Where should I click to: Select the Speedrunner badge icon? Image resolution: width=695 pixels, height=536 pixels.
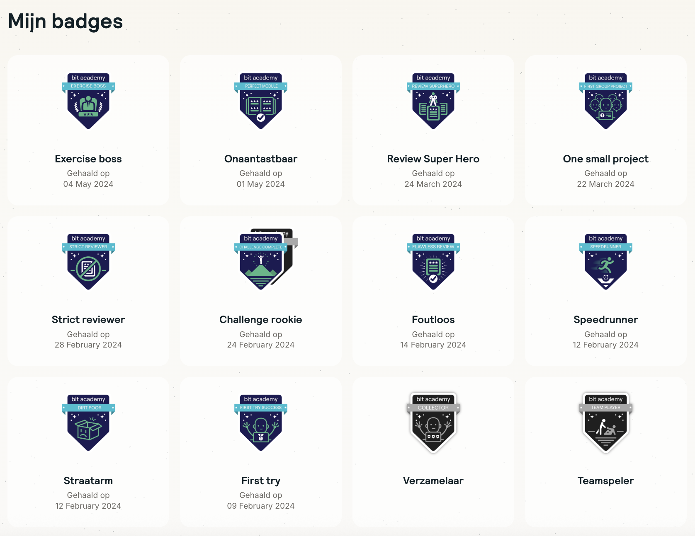tap(606, 262)
